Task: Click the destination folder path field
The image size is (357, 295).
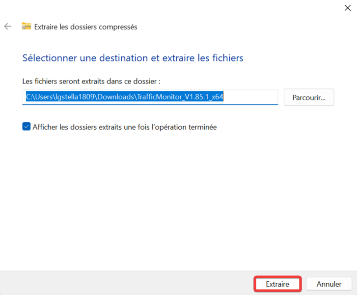Action: point(150,97)
